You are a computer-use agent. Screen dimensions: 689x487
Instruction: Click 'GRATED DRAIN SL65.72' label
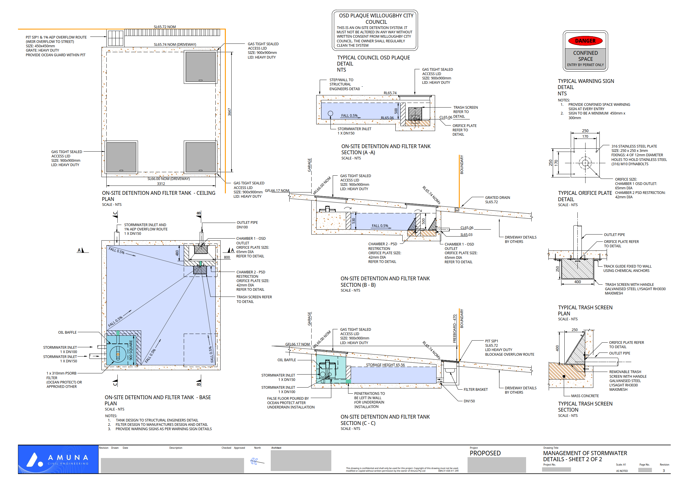(497, 199)
